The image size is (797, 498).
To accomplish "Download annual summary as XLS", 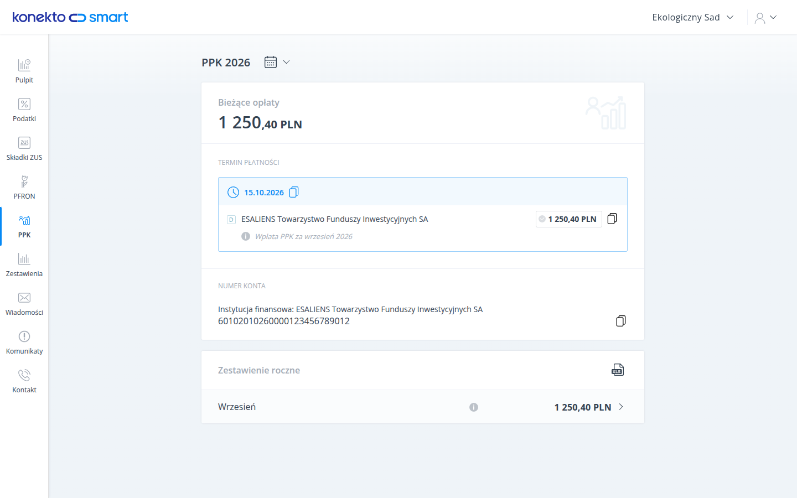I will (618, 370).
